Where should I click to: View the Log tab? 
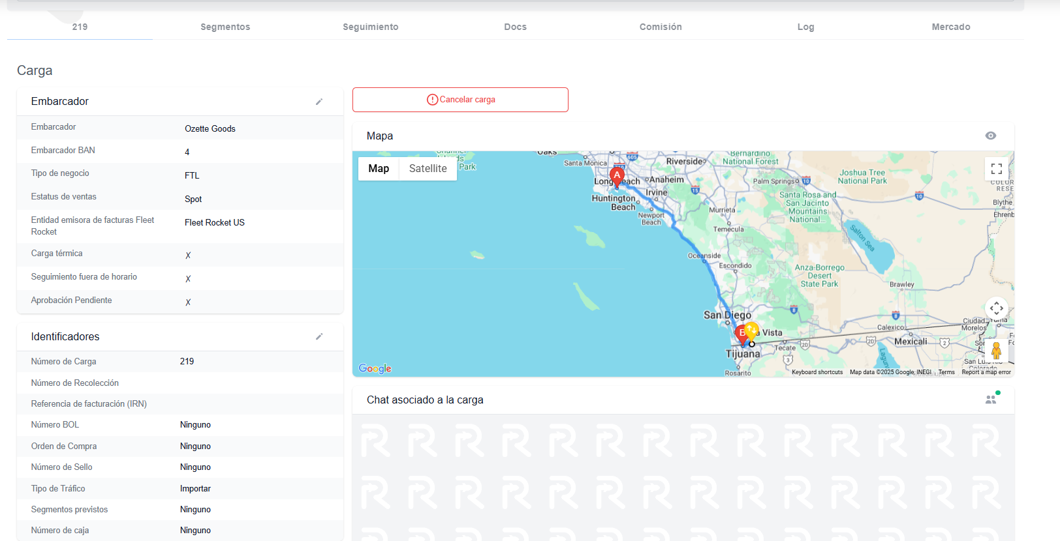point(806,27)
